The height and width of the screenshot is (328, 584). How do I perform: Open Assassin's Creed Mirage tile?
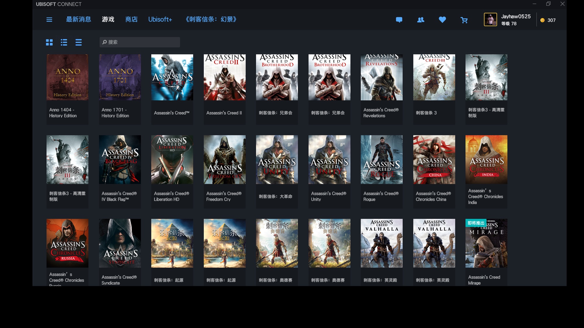click(486, 252)
